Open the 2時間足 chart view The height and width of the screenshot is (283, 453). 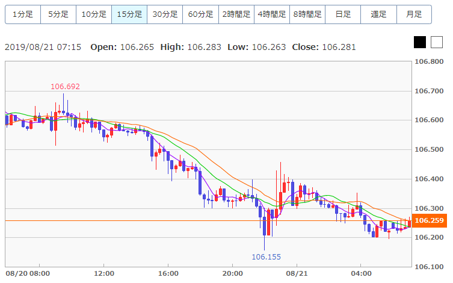(x=236, y=14)
